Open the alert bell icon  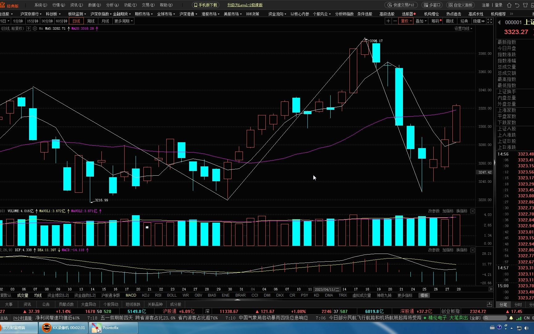[x=511, y=318]
